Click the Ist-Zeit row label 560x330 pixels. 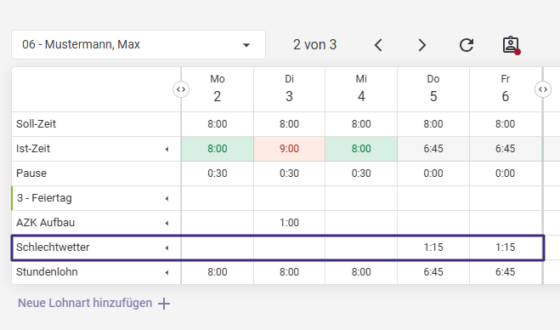[33, 149]
